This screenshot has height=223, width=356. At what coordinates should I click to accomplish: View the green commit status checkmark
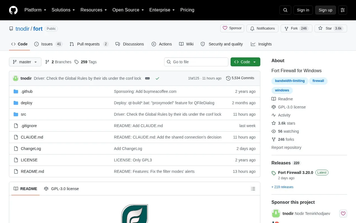pos(157,78)
